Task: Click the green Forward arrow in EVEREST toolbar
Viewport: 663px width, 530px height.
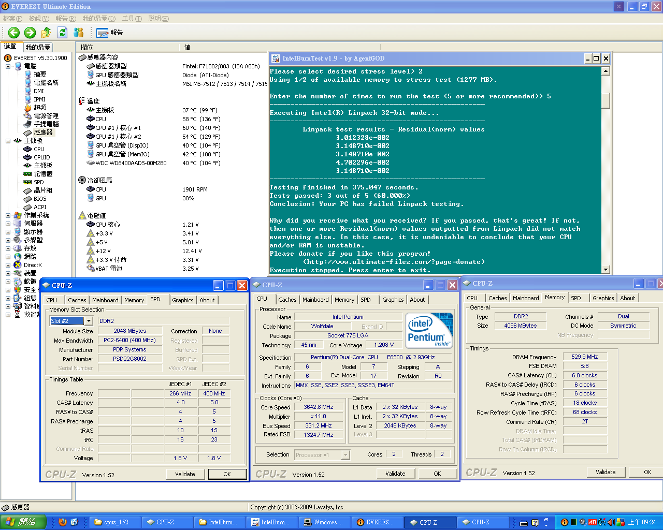Action: [x=30, y=33]
